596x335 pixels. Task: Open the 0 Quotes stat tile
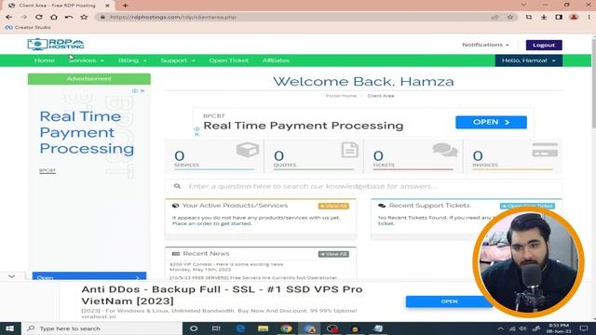click(x=314, y=156)
